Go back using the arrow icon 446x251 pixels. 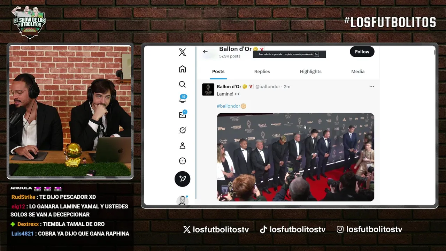pyautogui.click(x=205, y=52)
